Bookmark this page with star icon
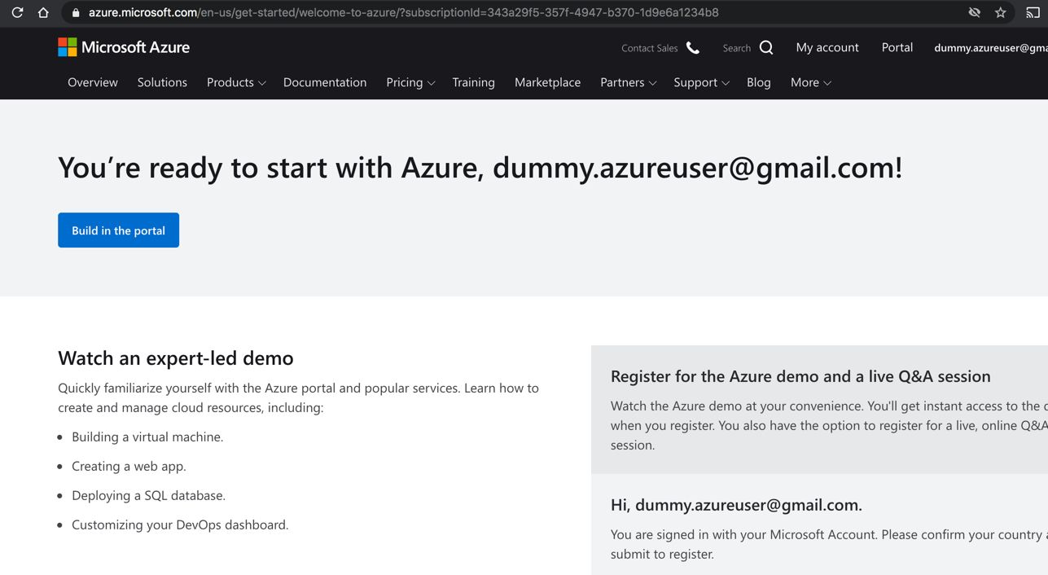This screenshot has height=575, width=1048. click(1001, 13)
